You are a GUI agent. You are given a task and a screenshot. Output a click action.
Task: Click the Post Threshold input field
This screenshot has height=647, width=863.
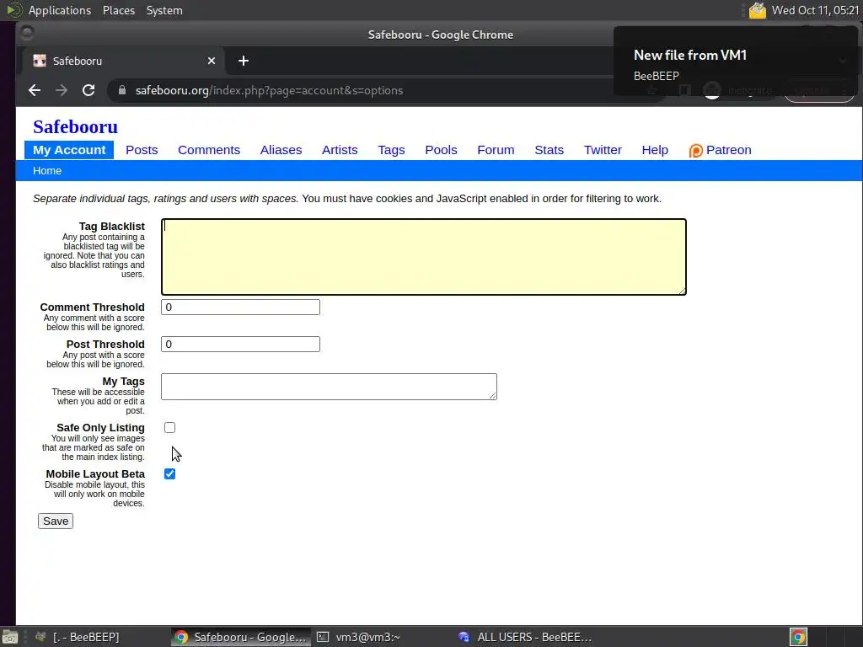click(x=240, y=344)
